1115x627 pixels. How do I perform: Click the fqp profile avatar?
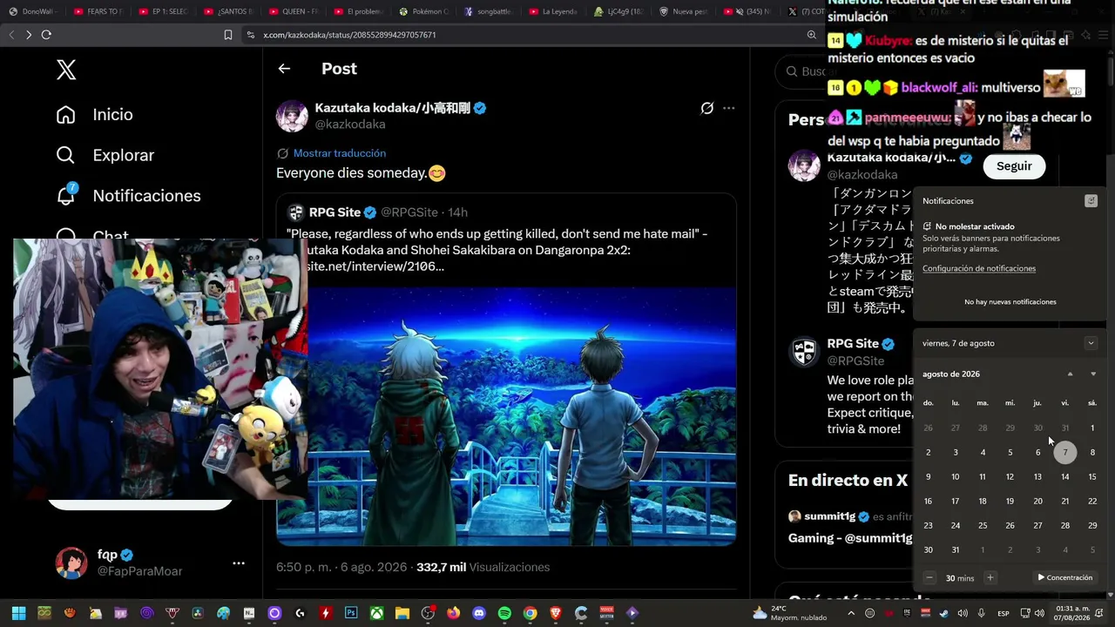pos(71,563)
